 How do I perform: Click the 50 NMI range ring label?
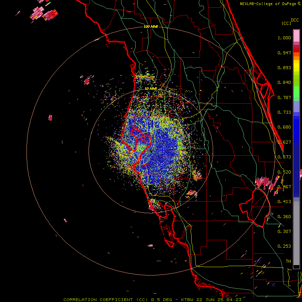click(x=151, y=89)
